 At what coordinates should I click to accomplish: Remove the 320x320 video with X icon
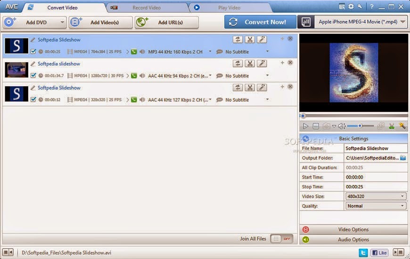tap(290, 87)
